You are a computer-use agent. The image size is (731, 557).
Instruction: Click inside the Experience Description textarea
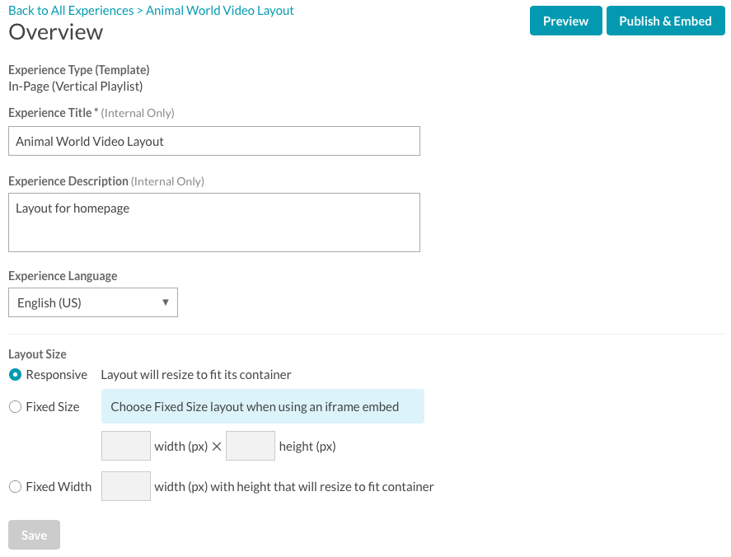[x=214, y=222]
